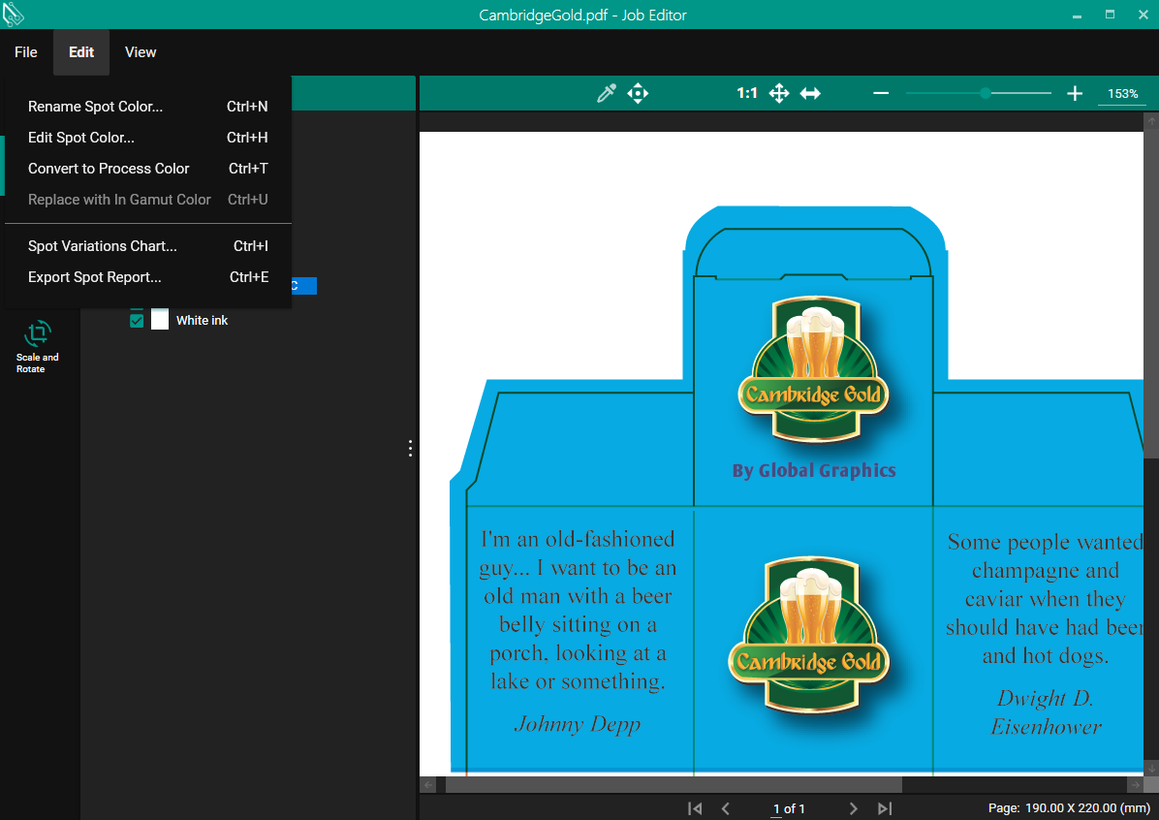Zoom in with the plus icon
Screen dimensions: 1159x820
pos(1074,94)
